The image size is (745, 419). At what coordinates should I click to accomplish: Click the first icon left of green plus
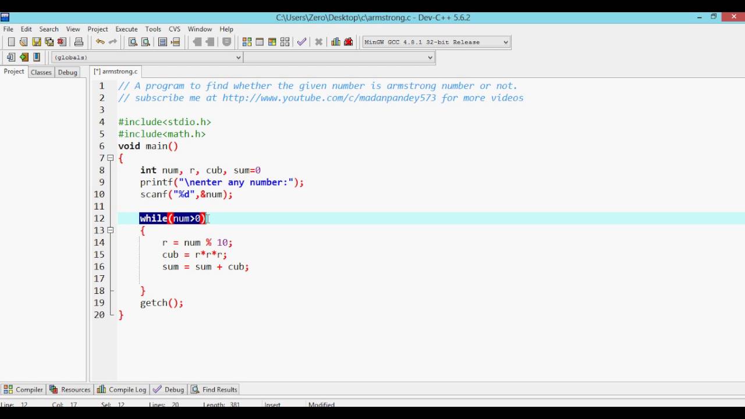[x=11, y=57]
